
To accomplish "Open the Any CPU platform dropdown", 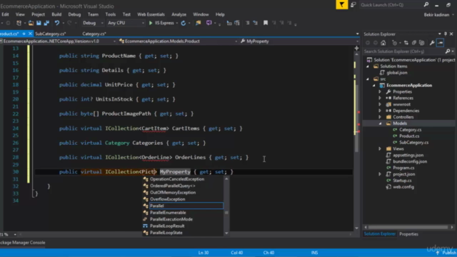I will pyautogui.click(x=126, y=23).
